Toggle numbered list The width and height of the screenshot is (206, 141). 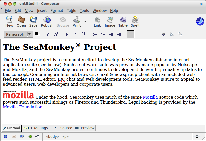pyautogui.click(x=103, y=34)
